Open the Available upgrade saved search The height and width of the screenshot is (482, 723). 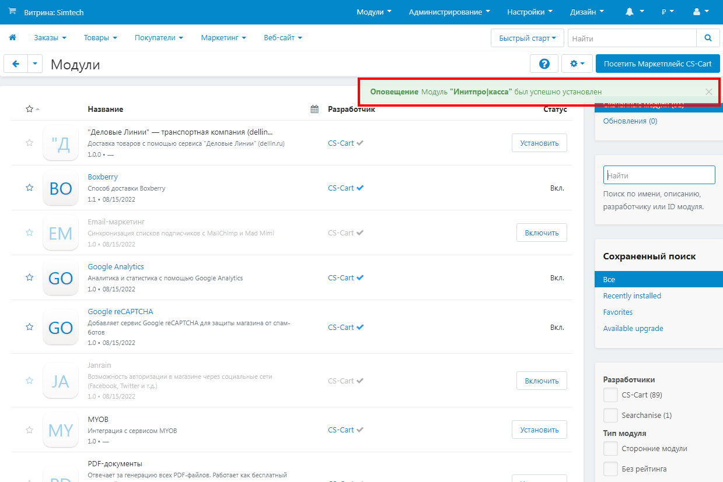633,328
